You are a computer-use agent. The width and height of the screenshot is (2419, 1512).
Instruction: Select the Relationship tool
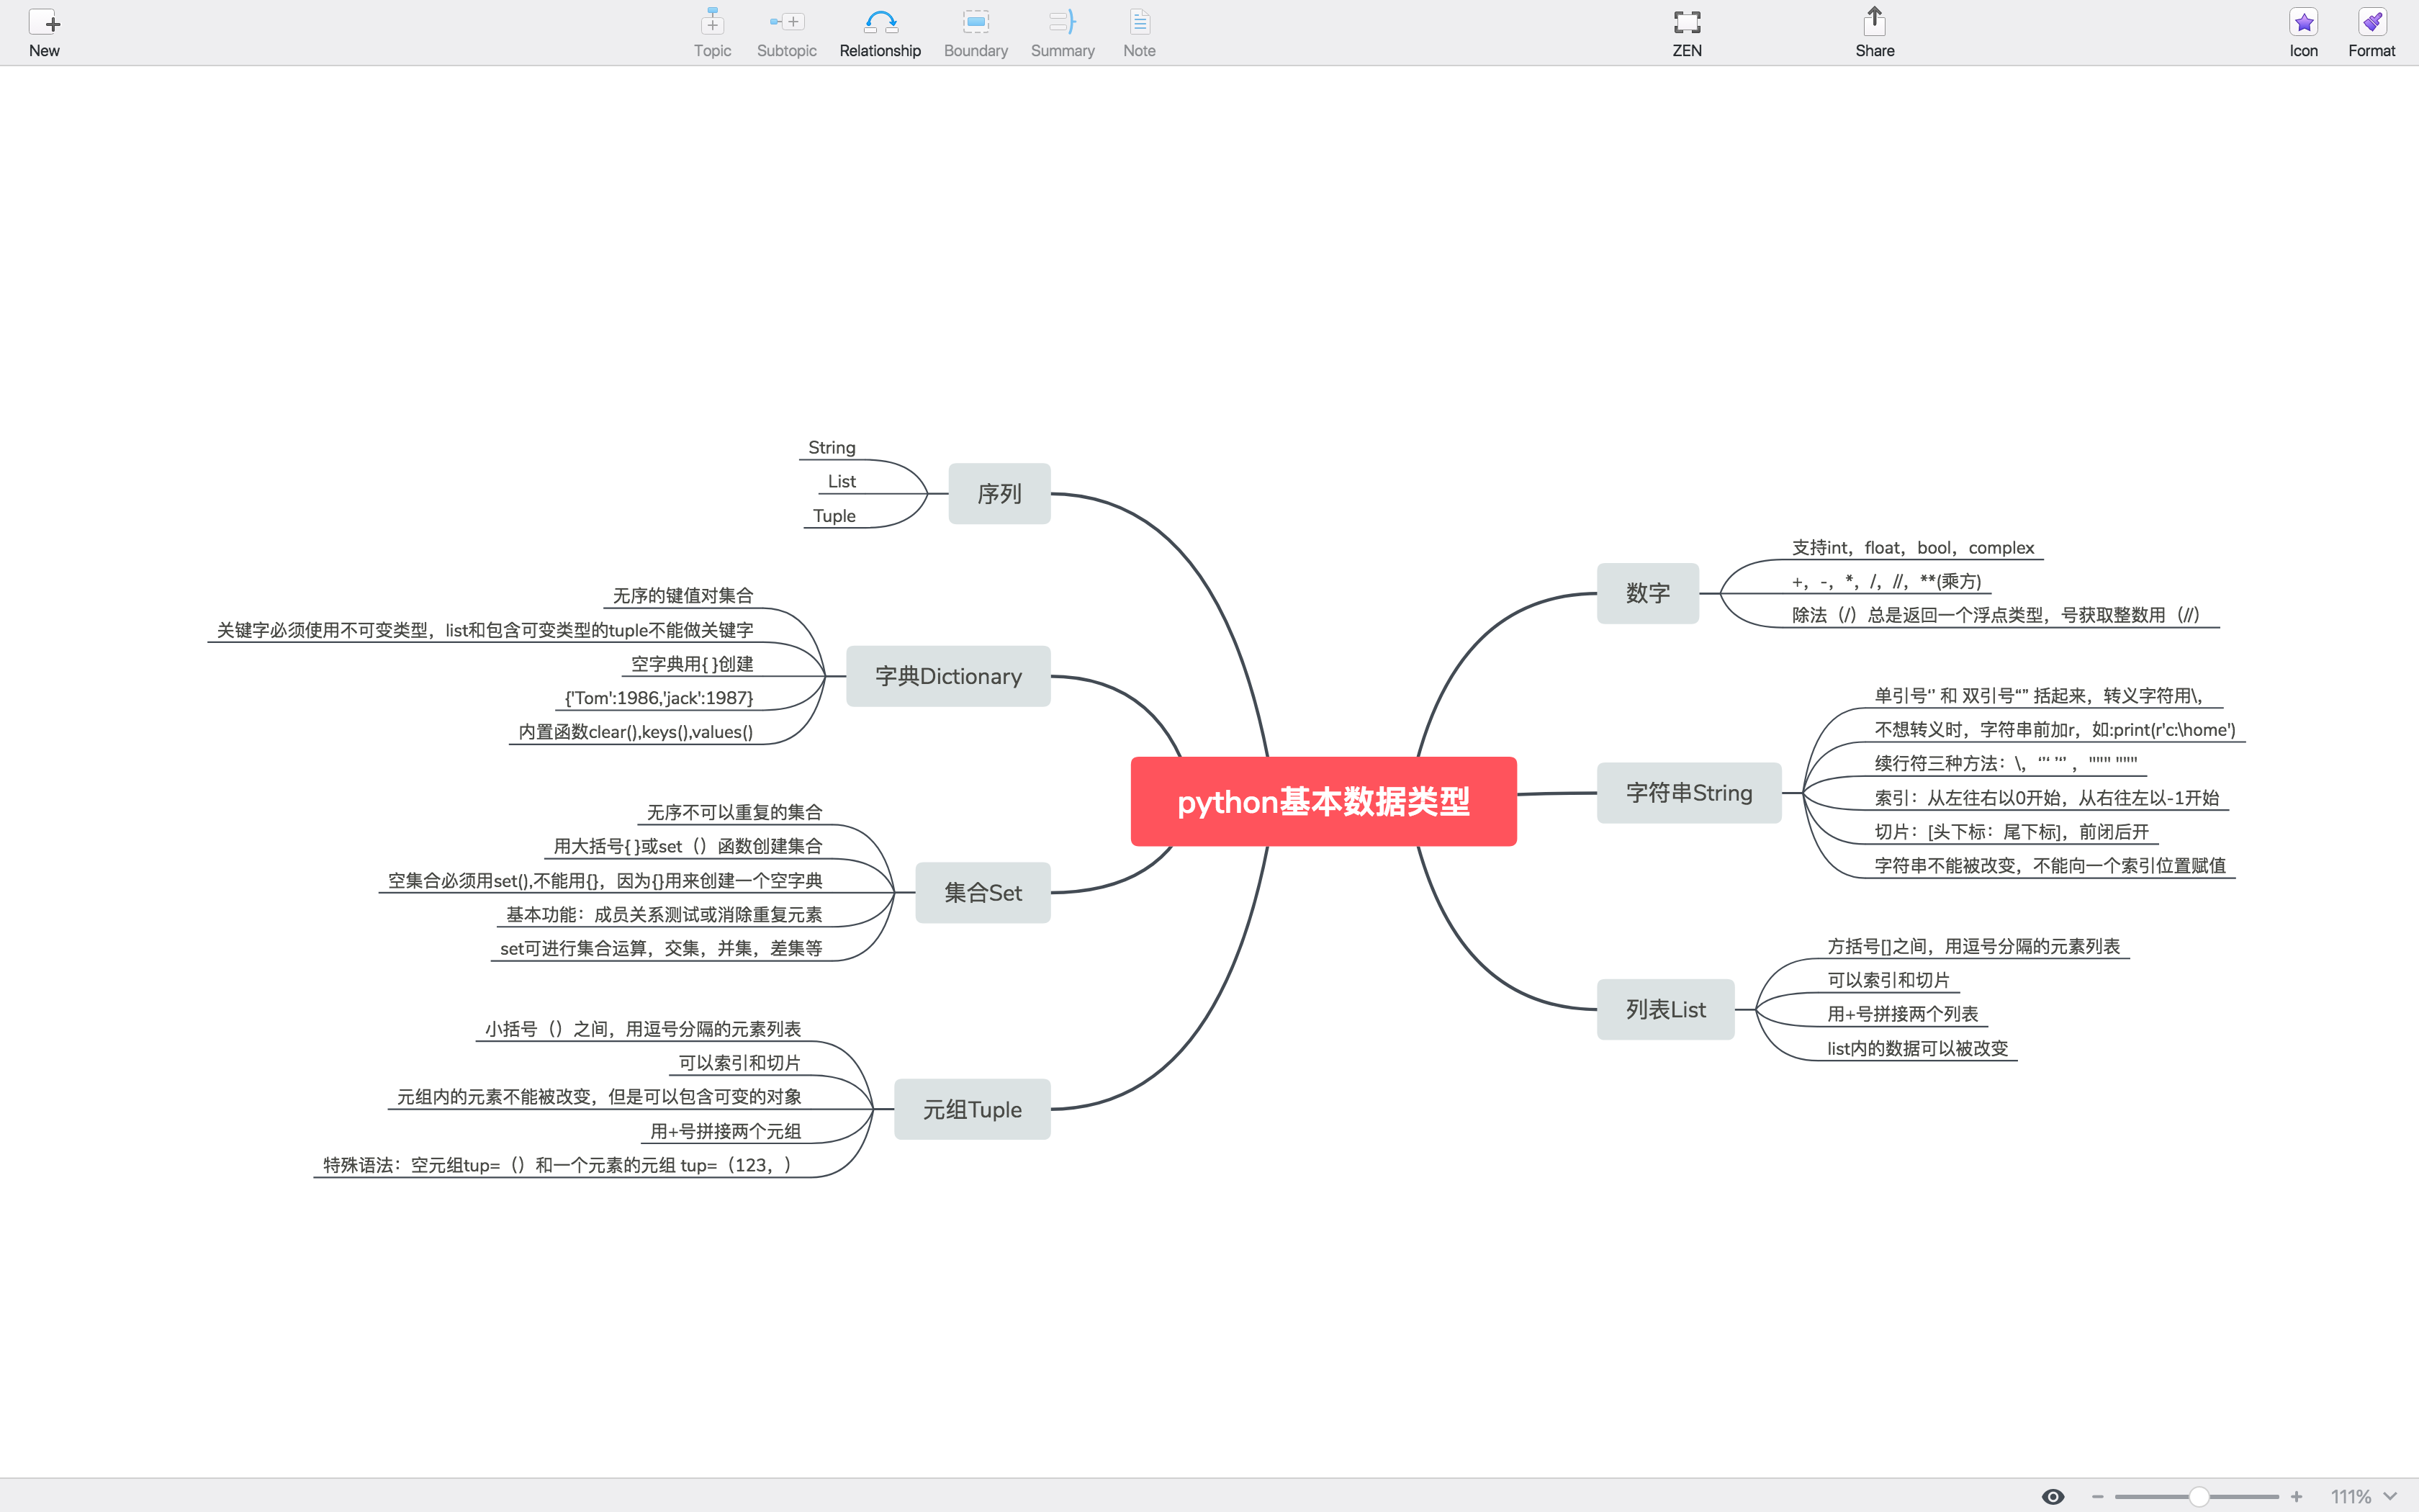(880, 22)
